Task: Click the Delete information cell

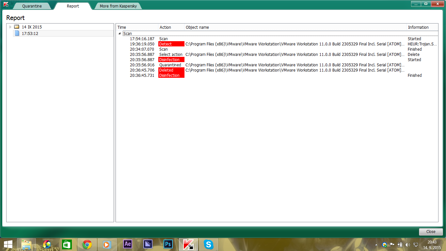Action: pyautogui.click(x=414, y=55)
